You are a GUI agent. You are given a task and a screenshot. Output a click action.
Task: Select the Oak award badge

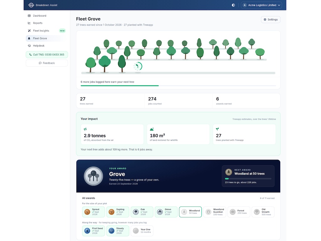(x=142, y=212)
